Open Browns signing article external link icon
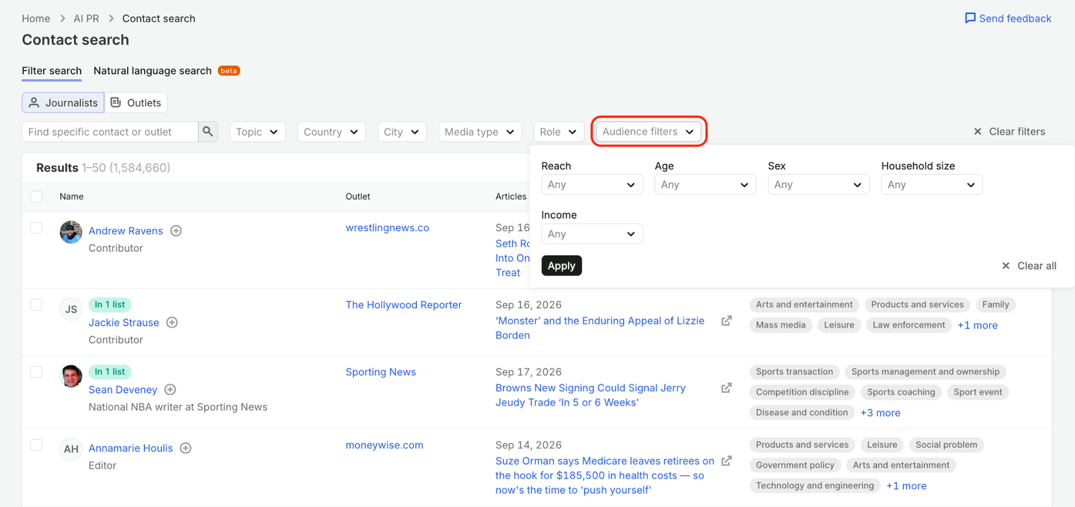The image size is (1075, 507). tap(726, 388)
